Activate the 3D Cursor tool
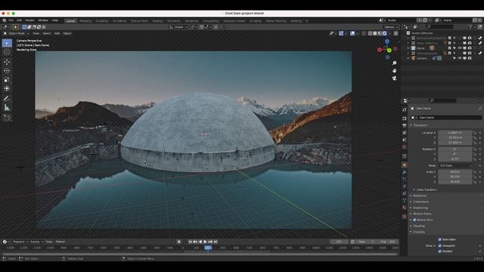Screen dimensions: 484x272 click(7, 52)
